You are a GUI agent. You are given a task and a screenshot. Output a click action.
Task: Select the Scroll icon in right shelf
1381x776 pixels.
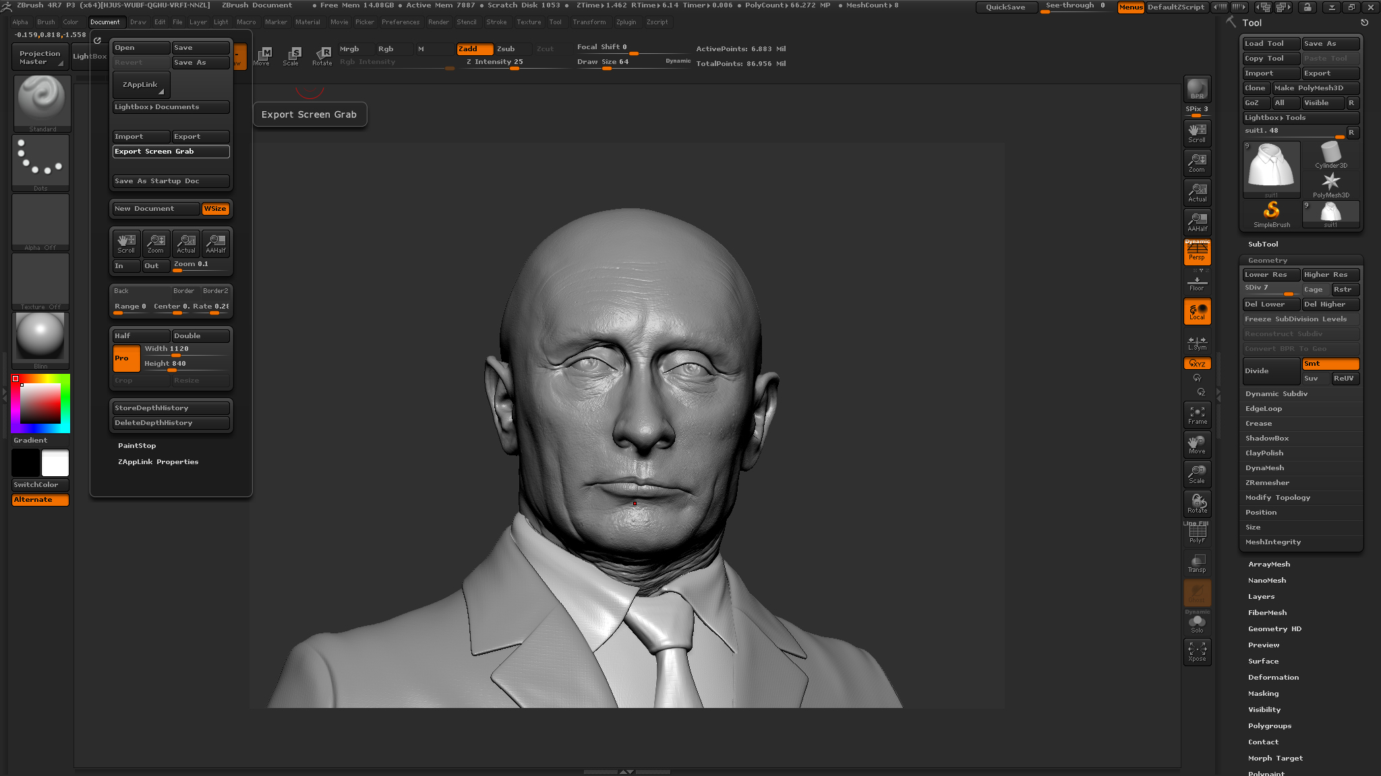pyautogui.click(x=1197, y=133)
